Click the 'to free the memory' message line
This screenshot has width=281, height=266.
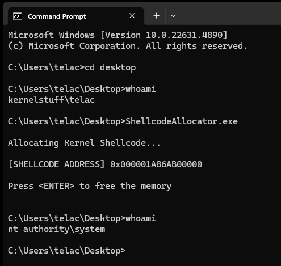[x=90, y=186]
